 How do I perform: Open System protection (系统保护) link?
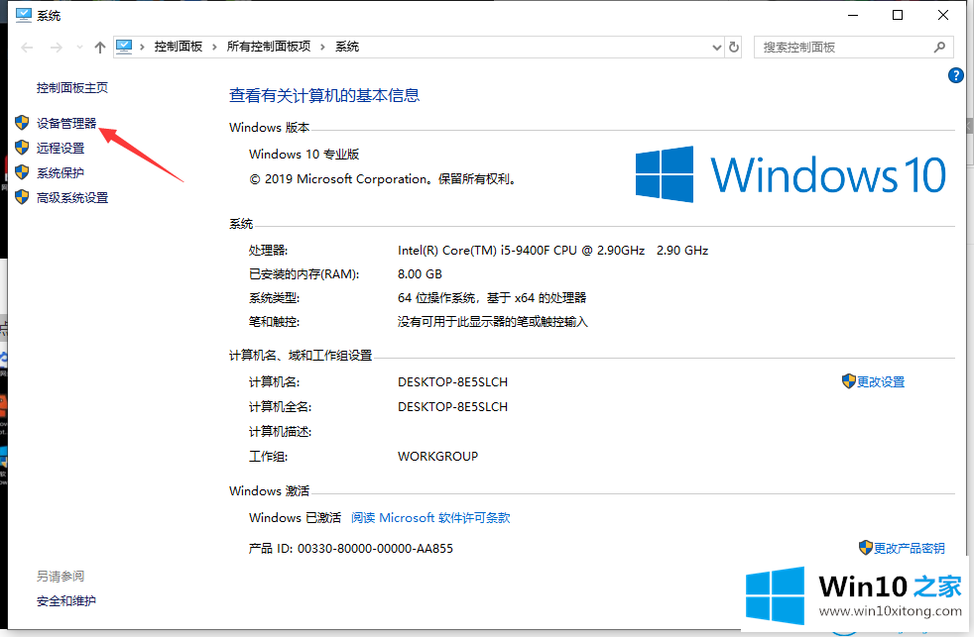coord(61,172)
